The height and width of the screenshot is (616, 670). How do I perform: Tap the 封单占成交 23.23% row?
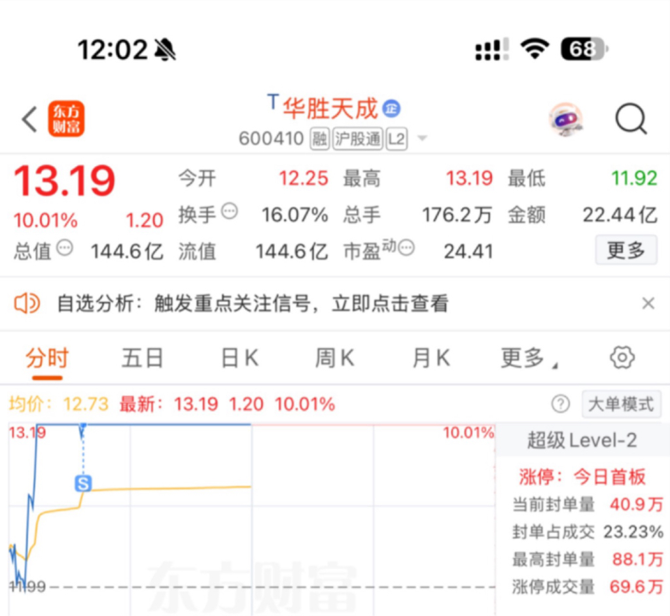588,532
